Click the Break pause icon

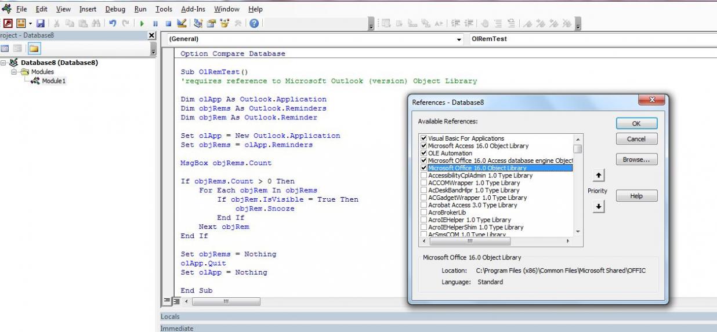point(155,23)
